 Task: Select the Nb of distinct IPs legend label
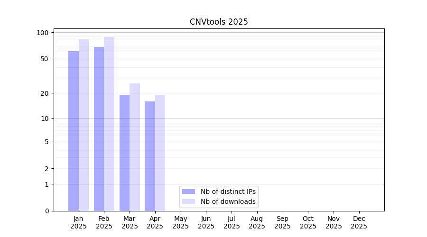point(228,191)
